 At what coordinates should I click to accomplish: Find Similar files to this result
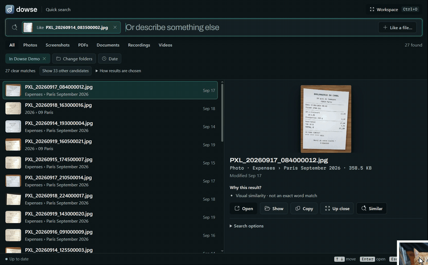click(x=371, y=208)
